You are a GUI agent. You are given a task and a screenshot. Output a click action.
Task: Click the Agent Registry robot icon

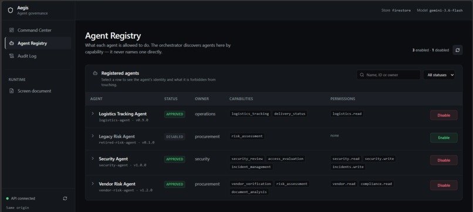[x=12, y=43]
